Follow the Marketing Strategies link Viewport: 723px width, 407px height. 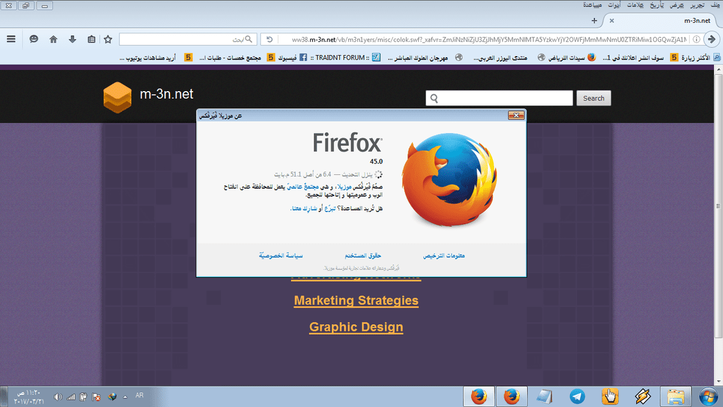(x=356, y=300)
